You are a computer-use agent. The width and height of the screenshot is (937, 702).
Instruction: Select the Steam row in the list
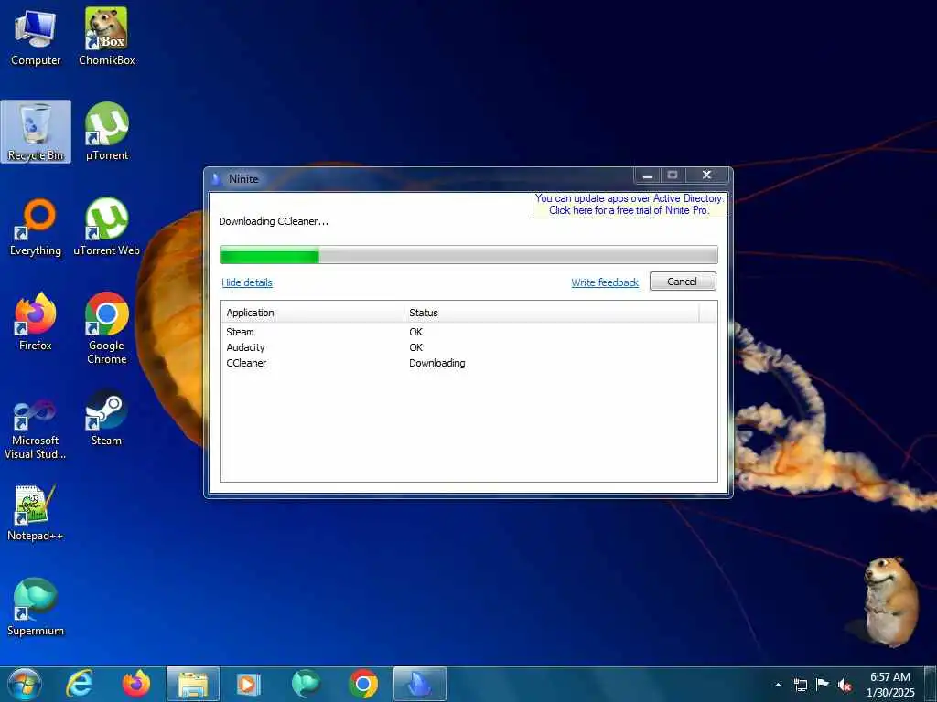468,332
